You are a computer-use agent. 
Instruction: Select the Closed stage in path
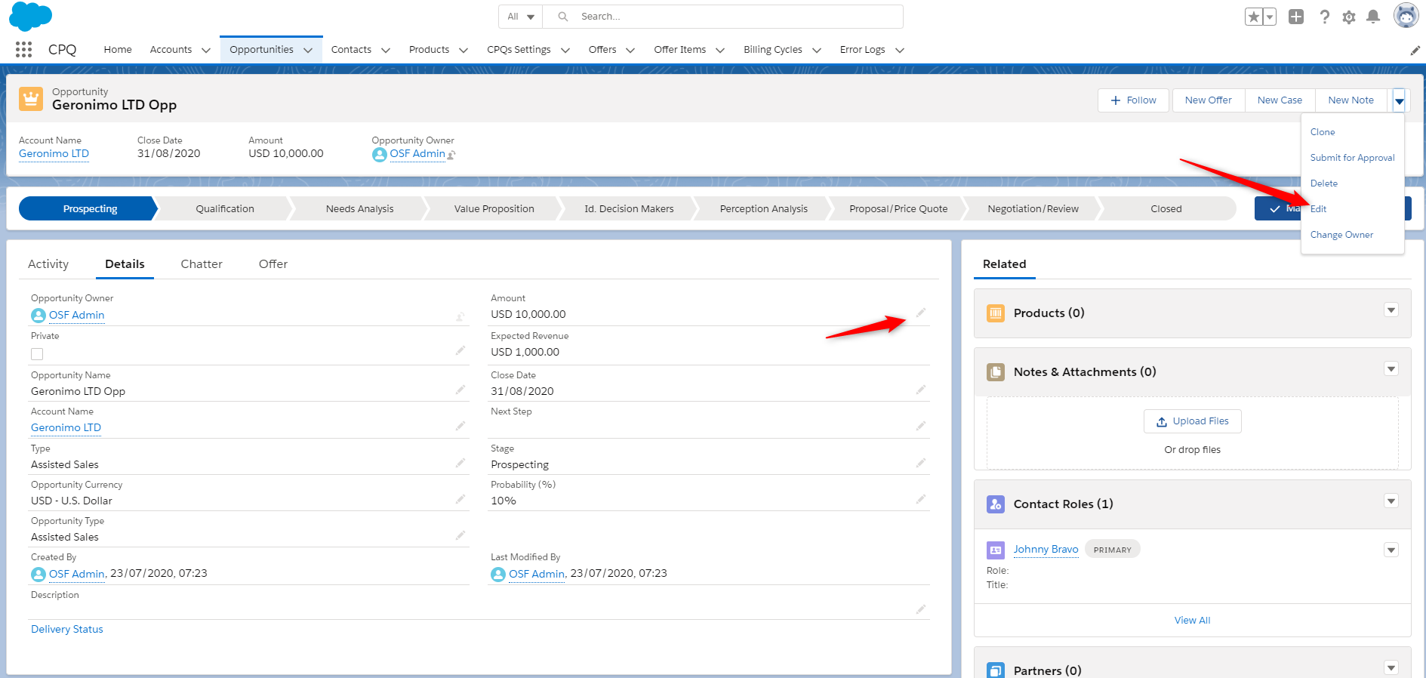click(x=1166, y=209)
